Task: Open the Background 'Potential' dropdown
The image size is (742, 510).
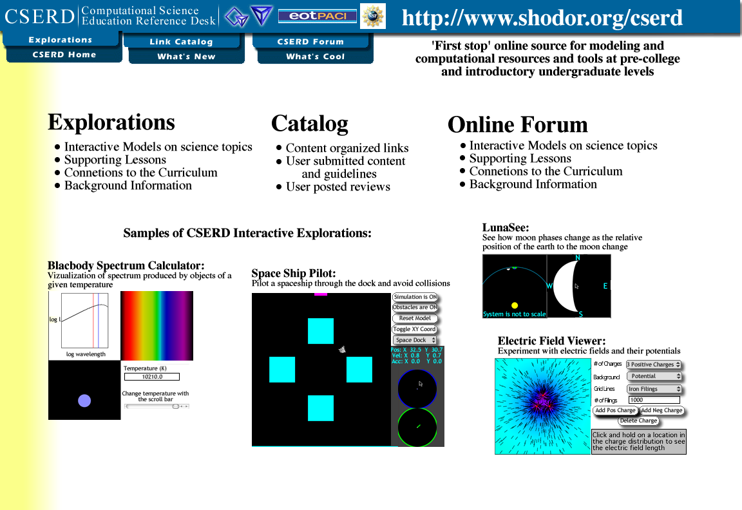Action: 654,376
